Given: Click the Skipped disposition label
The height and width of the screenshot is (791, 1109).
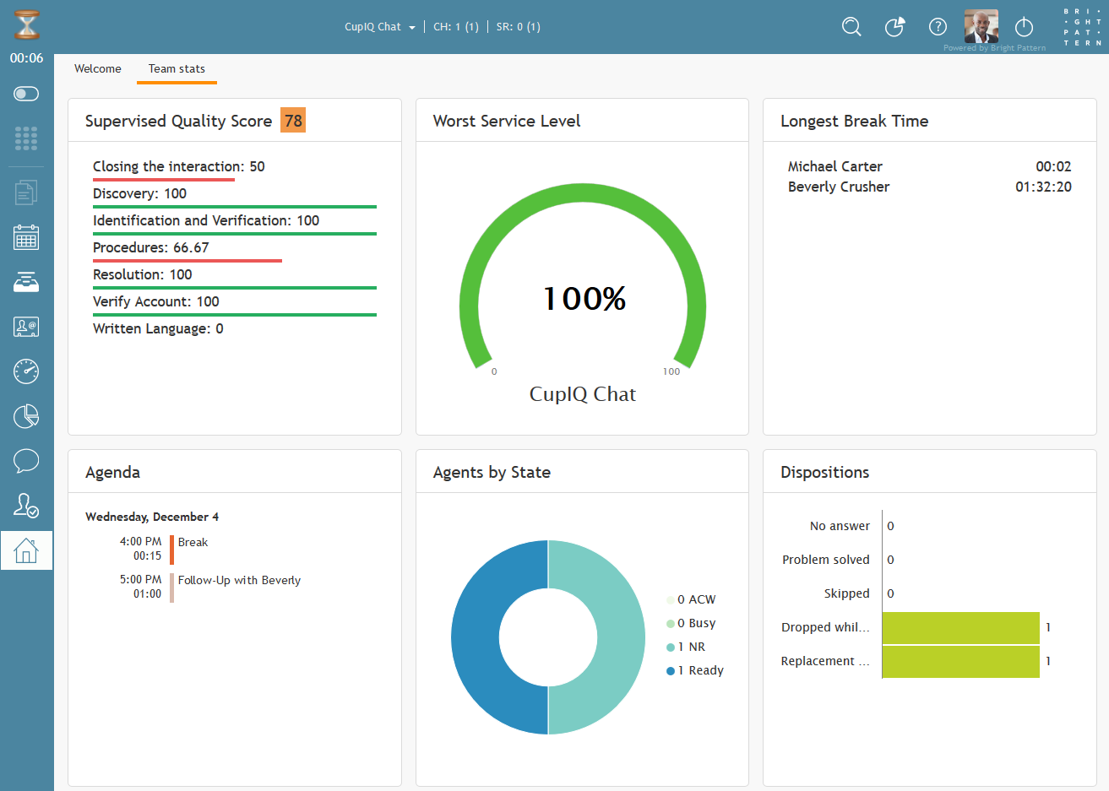Looking at the screenshot, I should pos(847,593).
